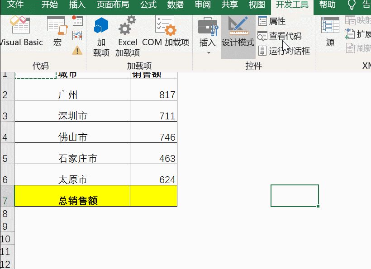
Task: Open the XML Source (源) pane
Action: (x=330, y=32)
